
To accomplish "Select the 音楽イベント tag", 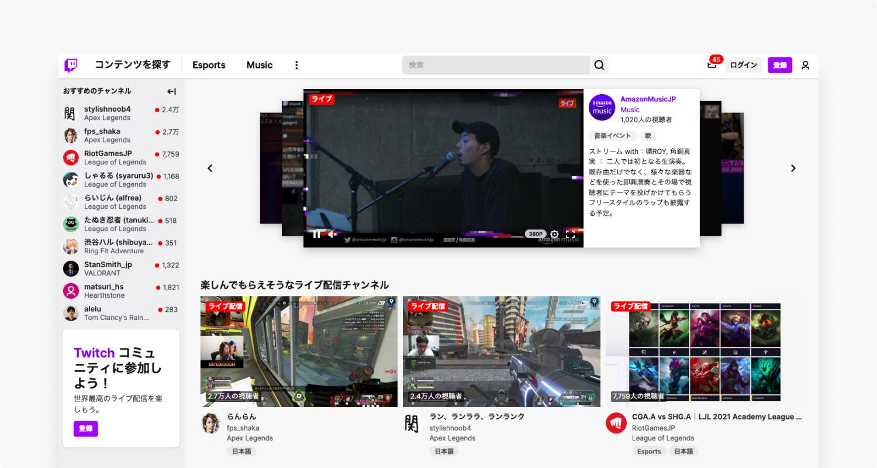I will click(613, 136).
